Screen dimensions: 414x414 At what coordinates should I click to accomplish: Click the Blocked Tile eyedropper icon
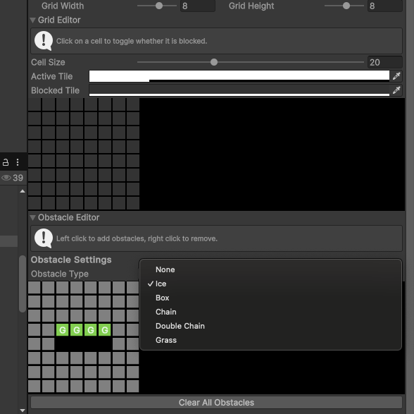pyautogui.click(x=396, y=90)
